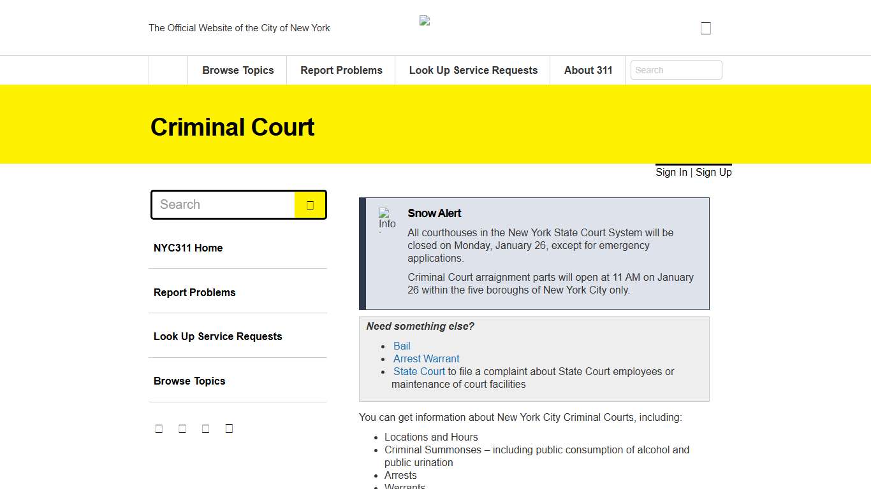Screen dimensions: 871x489
Task: Click the fourth social icon in the sidebar
Action: pyautogui.click(x=229, y=428)
